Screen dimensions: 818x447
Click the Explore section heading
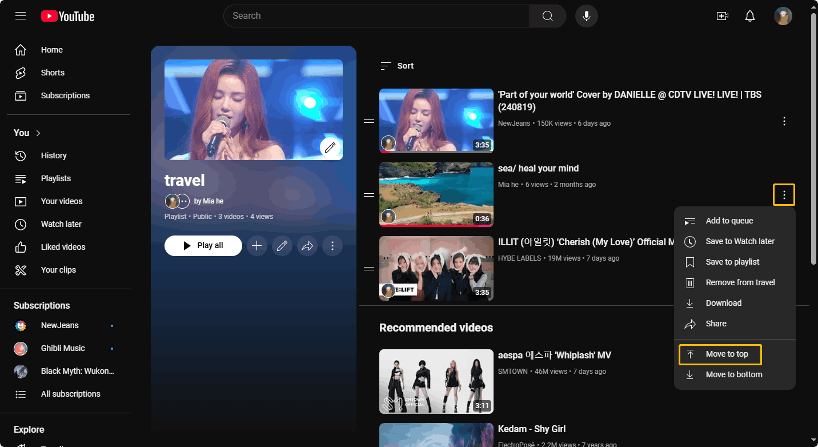pos(29,429)
